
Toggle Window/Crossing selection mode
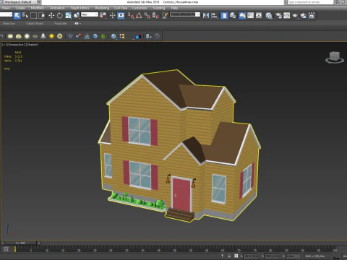point(42,16)
